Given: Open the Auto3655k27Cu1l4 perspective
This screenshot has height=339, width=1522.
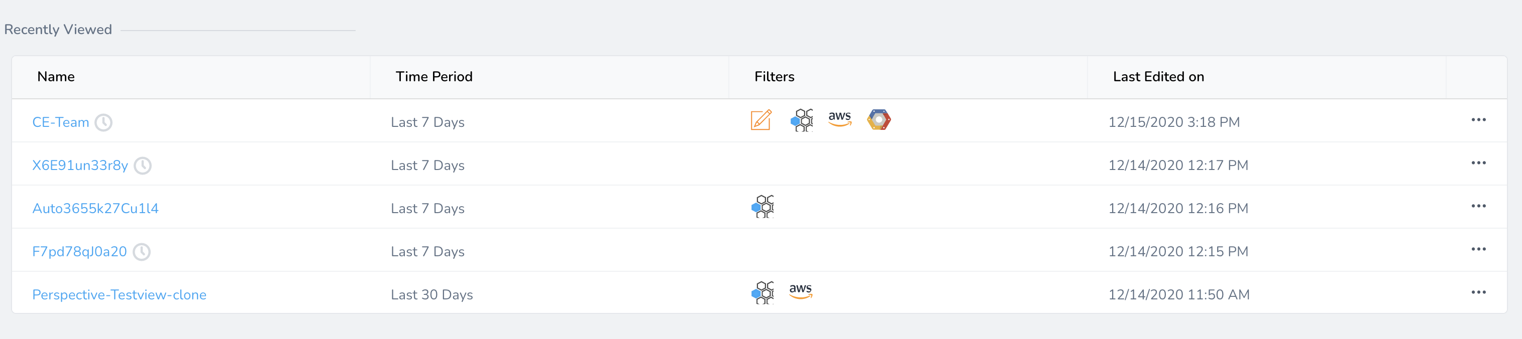Looking at the screenshot, I should 95,209.
